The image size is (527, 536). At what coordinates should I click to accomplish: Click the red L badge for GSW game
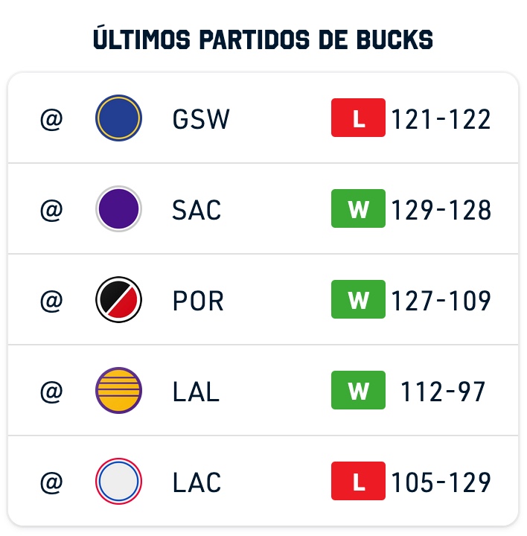pos(358,118)
